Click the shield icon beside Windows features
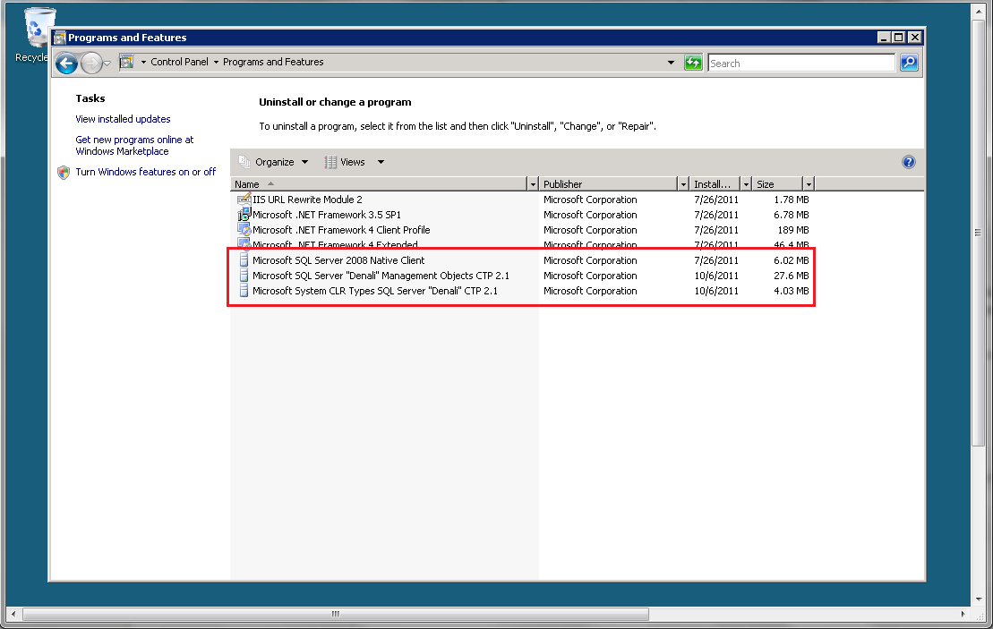This screenshot has height=629, width=993. [64, 172]
